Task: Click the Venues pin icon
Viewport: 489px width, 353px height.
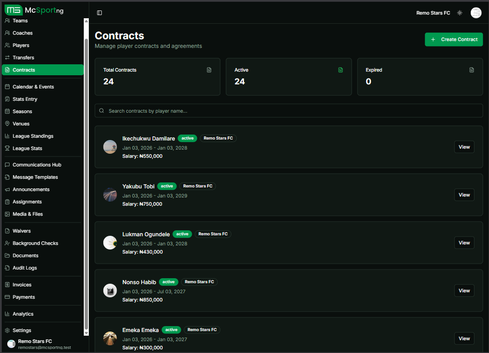Action: click(7, 124)
